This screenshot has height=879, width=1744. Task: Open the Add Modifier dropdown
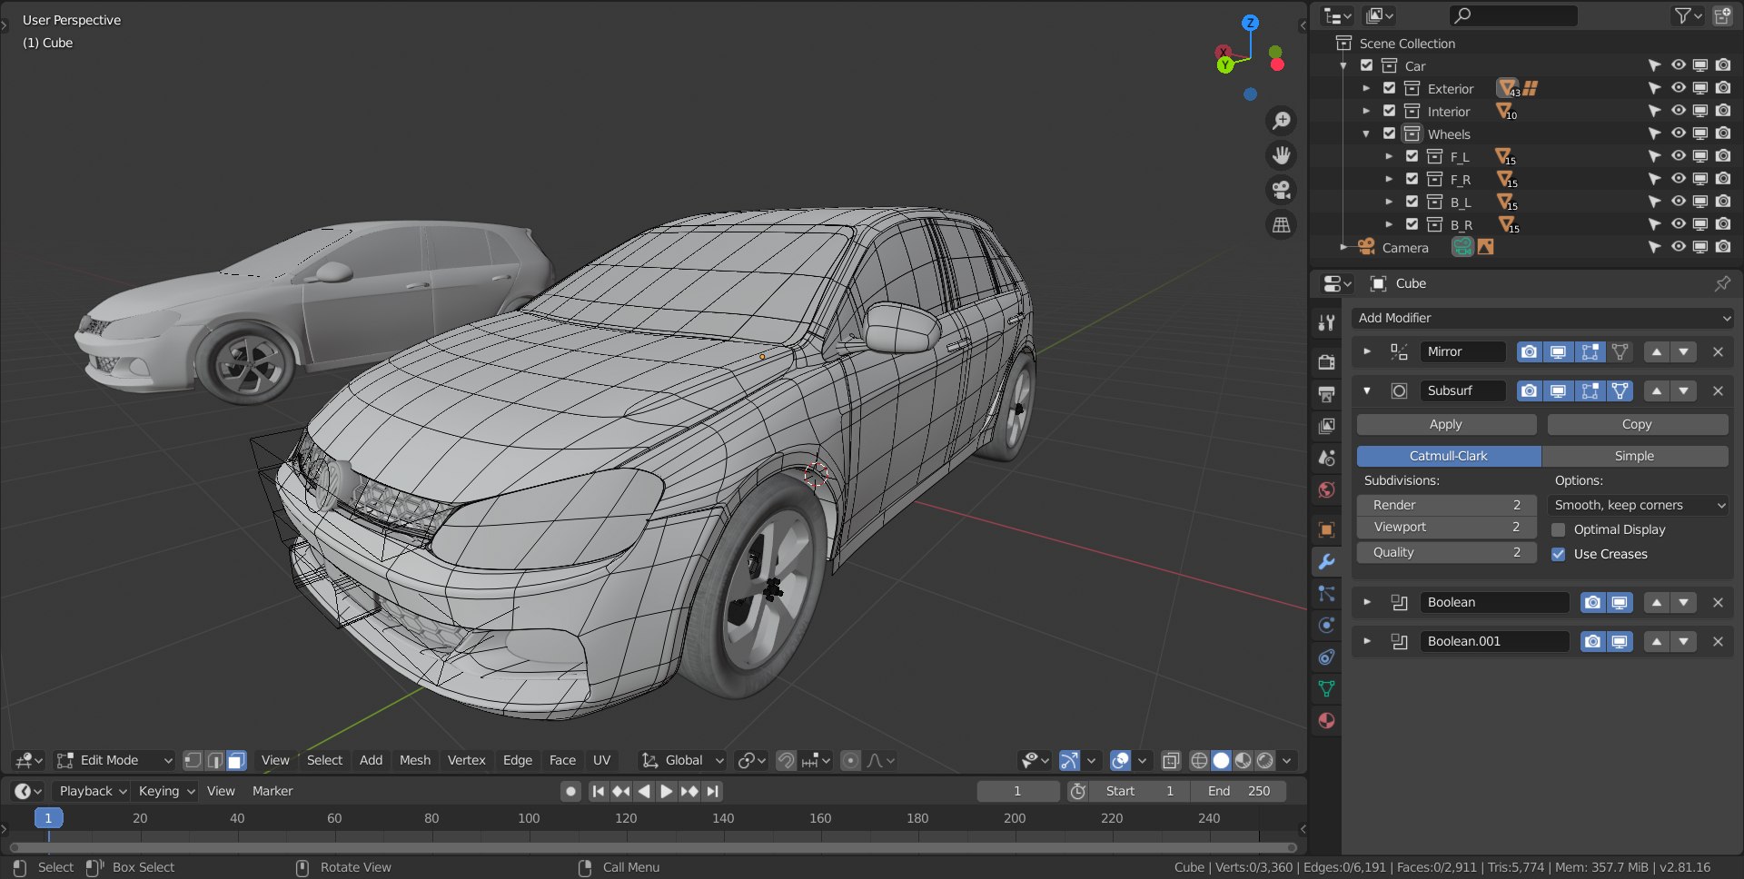1542,318
